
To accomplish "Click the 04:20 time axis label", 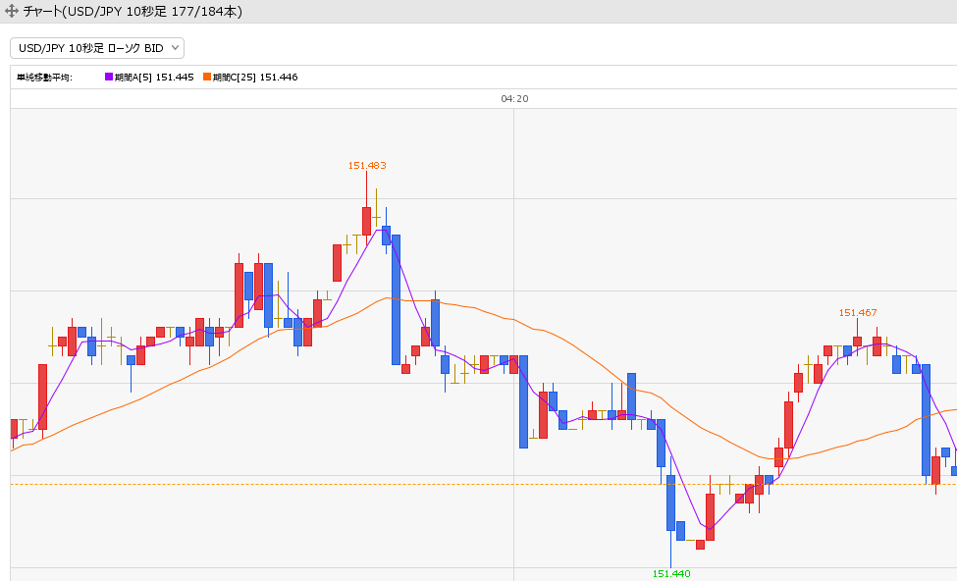I will point(514,98).
